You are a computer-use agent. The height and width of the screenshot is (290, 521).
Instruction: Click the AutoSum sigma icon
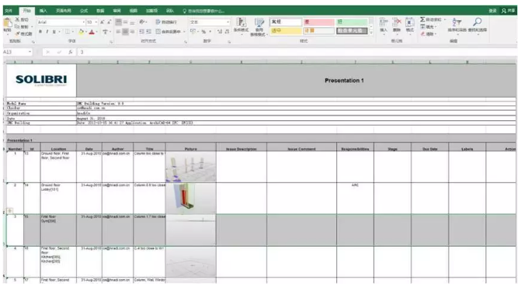click(422, 19)
